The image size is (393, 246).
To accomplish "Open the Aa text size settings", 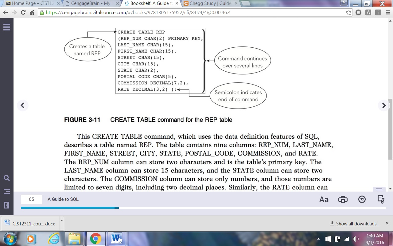I will 324,200.
